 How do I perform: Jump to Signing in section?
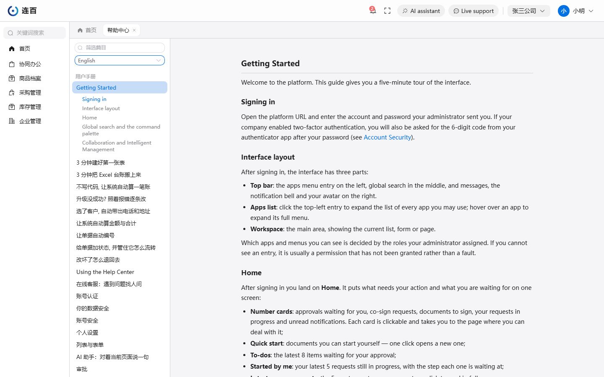[x=94, y=99]
